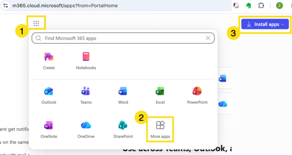Screen dimensions: 292x155
Task: Open OneDrive from the launcher panel
Action: pyautogui.click(x=86, y=130)
